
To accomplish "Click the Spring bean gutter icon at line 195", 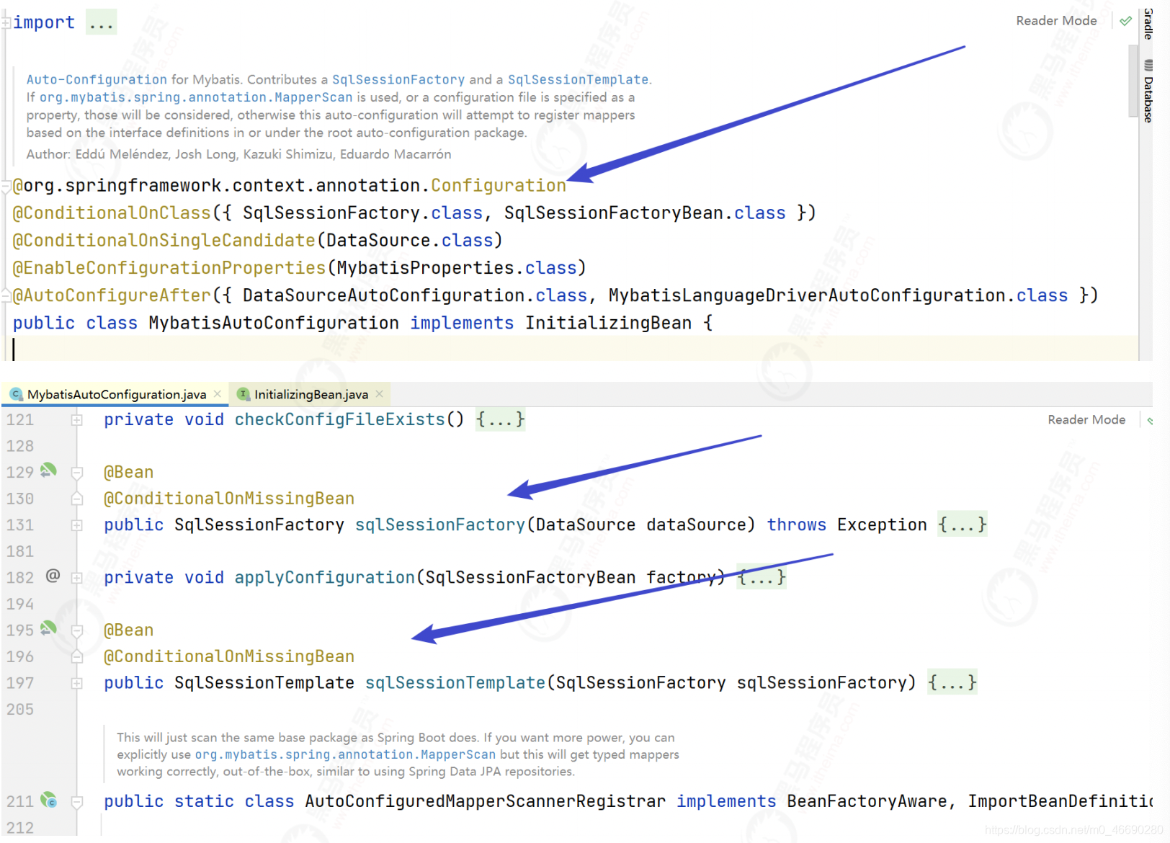I will (48, 628).
